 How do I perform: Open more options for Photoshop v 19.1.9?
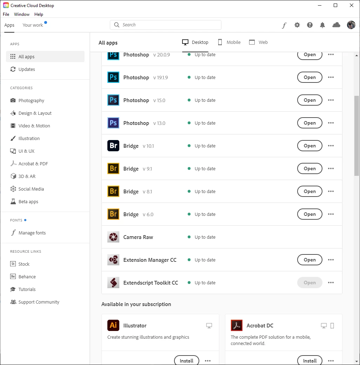point(331,77)
